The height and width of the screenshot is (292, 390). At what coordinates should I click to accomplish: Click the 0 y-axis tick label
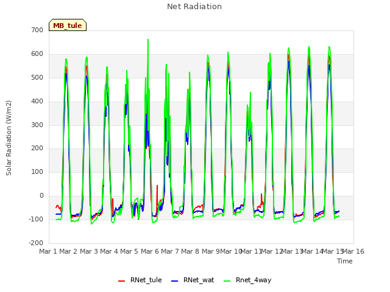41,196
